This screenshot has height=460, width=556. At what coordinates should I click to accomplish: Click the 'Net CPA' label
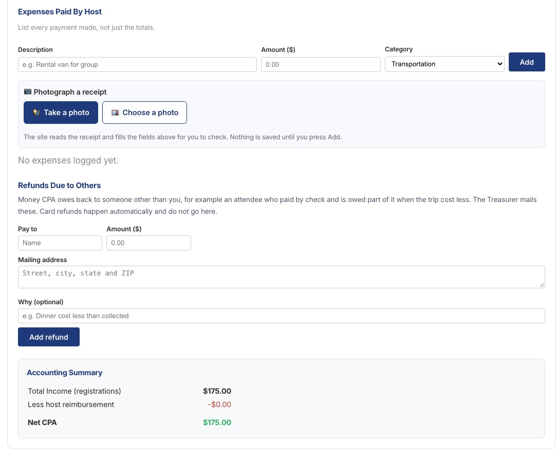(42, 422)
